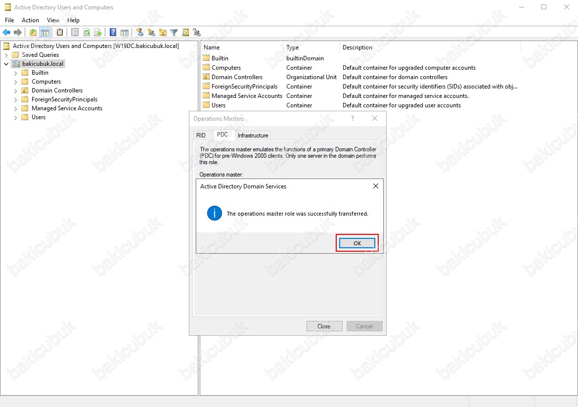
Task: Click the Export List toolbar icon
Action: tap(98, 33)
